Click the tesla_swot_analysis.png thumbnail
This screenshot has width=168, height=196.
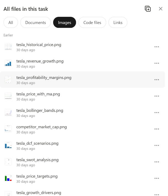click(8, 162)
